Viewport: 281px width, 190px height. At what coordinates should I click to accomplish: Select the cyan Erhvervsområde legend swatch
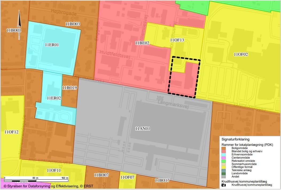click(x=224, y=154)
